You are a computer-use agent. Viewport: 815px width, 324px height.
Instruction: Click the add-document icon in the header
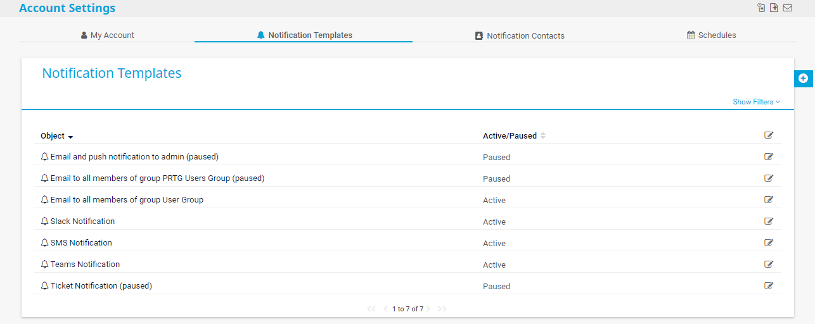[774, 8]
